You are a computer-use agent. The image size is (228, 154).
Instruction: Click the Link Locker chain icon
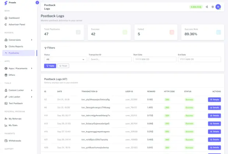6,97
